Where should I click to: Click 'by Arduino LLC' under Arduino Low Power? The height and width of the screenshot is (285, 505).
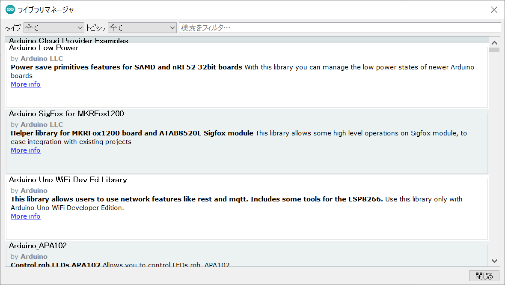pyautogui.click(x=37, y=59)
